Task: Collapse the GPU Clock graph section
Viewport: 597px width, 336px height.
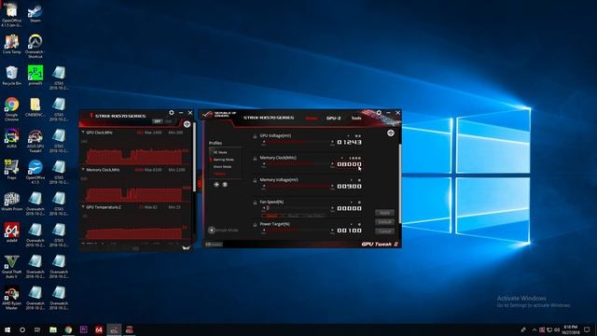Action: (83, 133)
